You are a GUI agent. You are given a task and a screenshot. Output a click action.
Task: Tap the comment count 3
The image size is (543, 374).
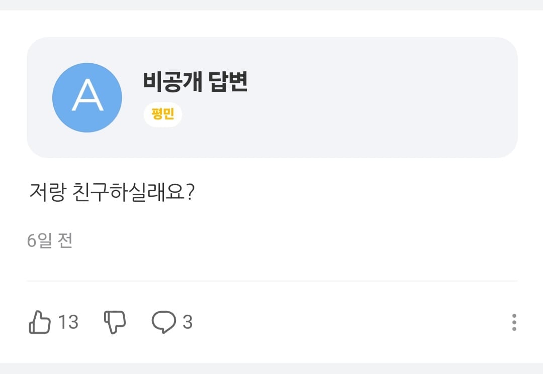[x=188, y=322]
